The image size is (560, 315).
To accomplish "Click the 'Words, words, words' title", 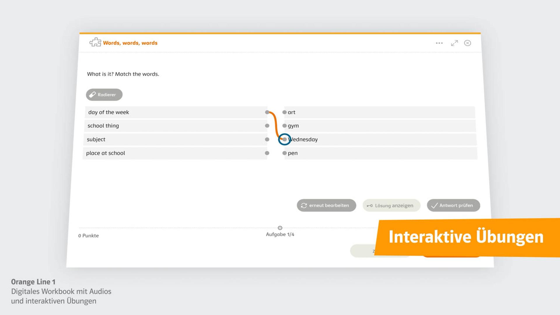I will coord(130,43).
